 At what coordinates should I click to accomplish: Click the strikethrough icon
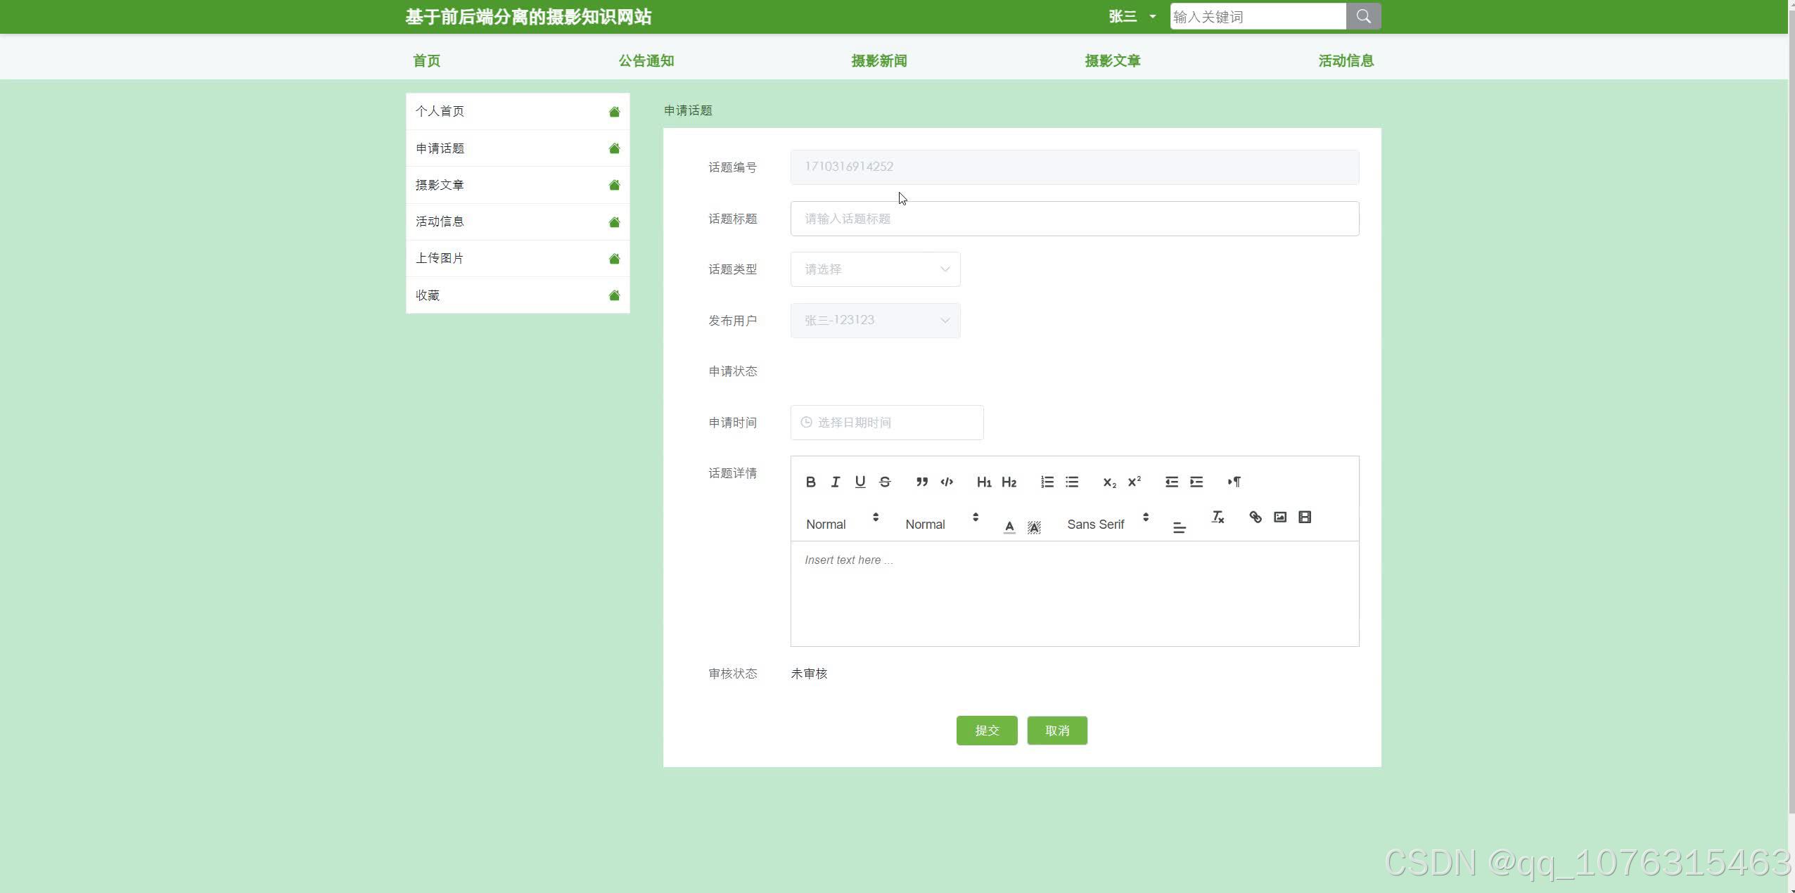(885, 482)
